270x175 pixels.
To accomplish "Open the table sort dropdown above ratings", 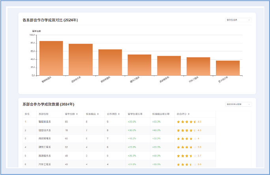I will [238, 104].
